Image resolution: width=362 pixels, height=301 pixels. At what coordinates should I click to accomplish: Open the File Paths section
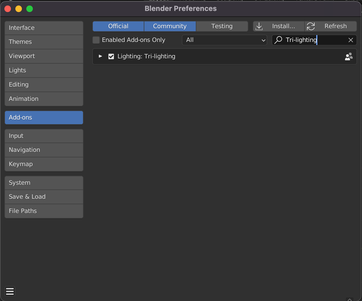coord(44,211)
